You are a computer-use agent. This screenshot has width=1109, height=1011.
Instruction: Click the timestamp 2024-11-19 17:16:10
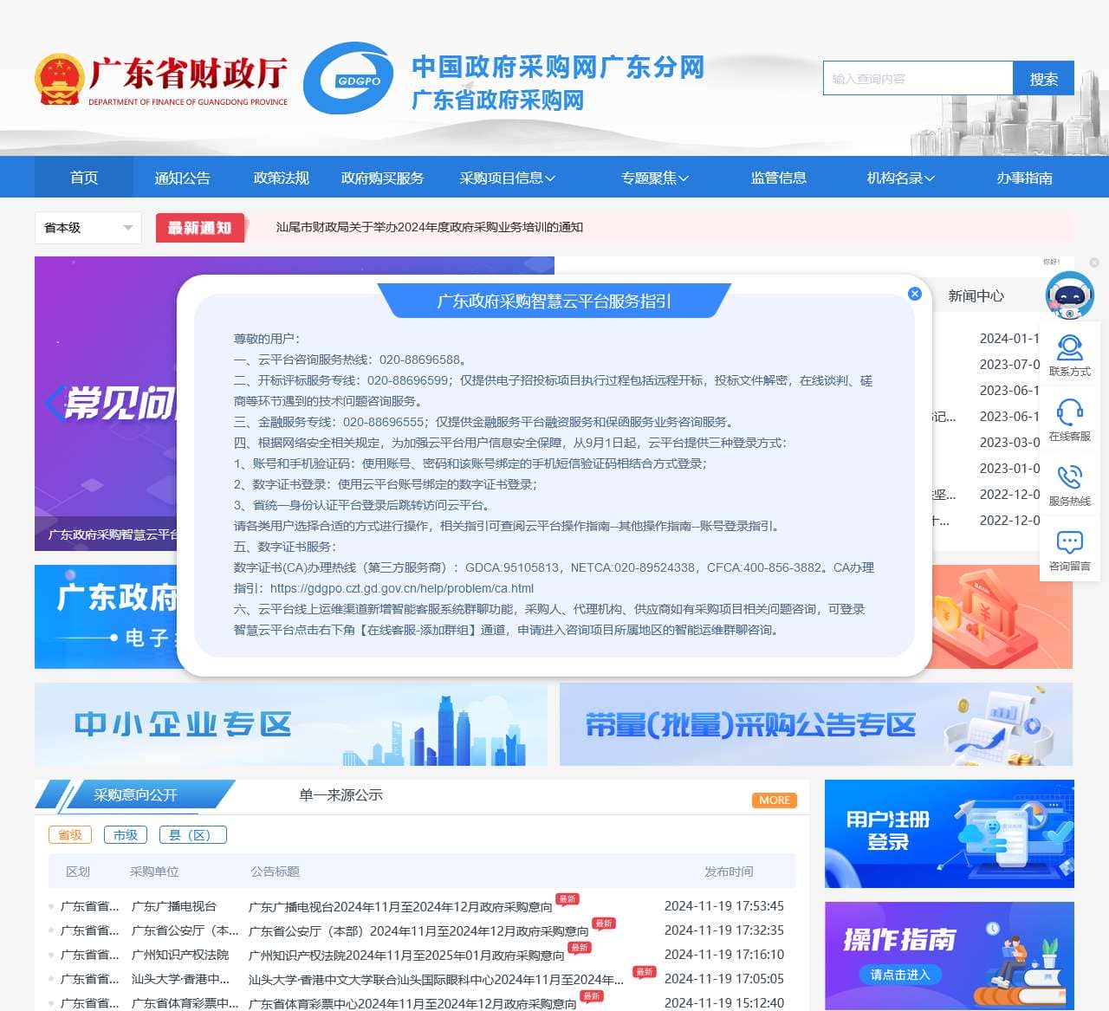tap(724, 955)
